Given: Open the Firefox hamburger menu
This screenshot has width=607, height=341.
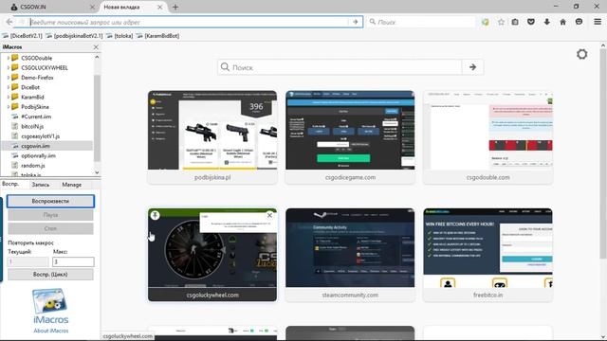Looking at the screenshot, I should click(x=598, y=22).
